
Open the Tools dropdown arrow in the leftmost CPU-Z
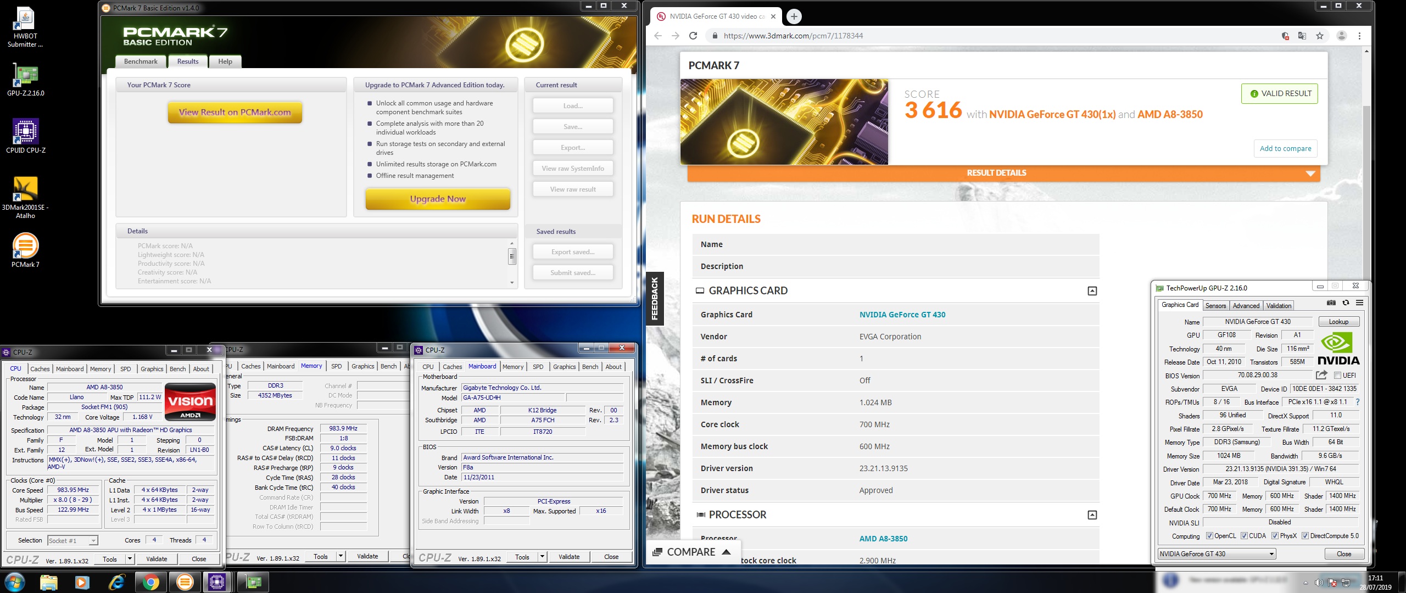(130, 559)
